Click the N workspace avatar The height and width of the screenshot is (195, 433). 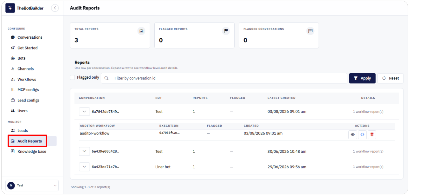point(11,185)
